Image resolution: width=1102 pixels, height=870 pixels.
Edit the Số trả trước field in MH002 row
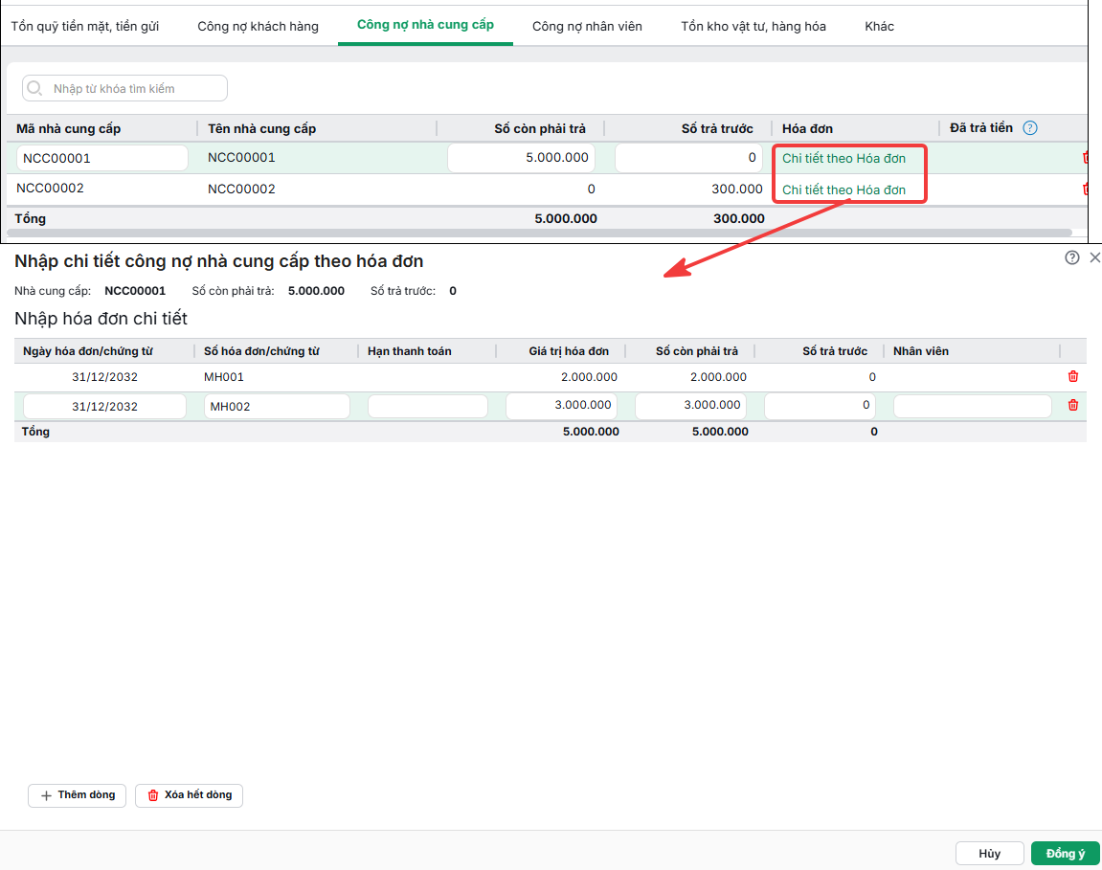[821, 406]
